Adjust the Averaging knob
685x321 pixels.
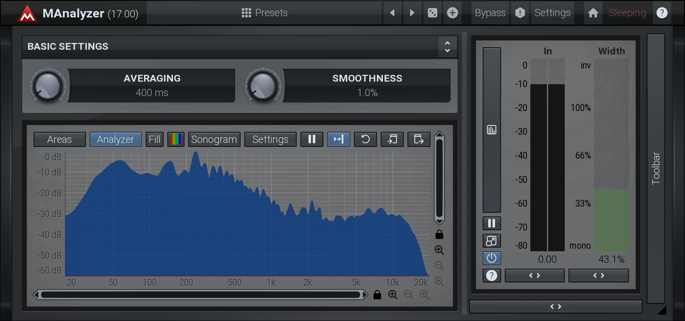pos(48,86)
